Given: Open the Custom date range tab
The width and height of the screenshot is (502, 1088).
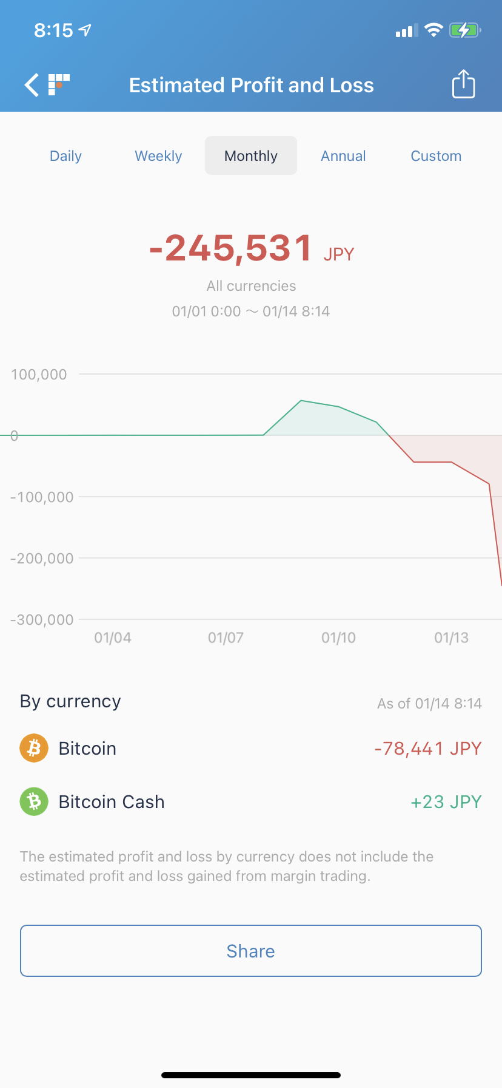Looking at the screenshot, I should (x=436, y=156).
